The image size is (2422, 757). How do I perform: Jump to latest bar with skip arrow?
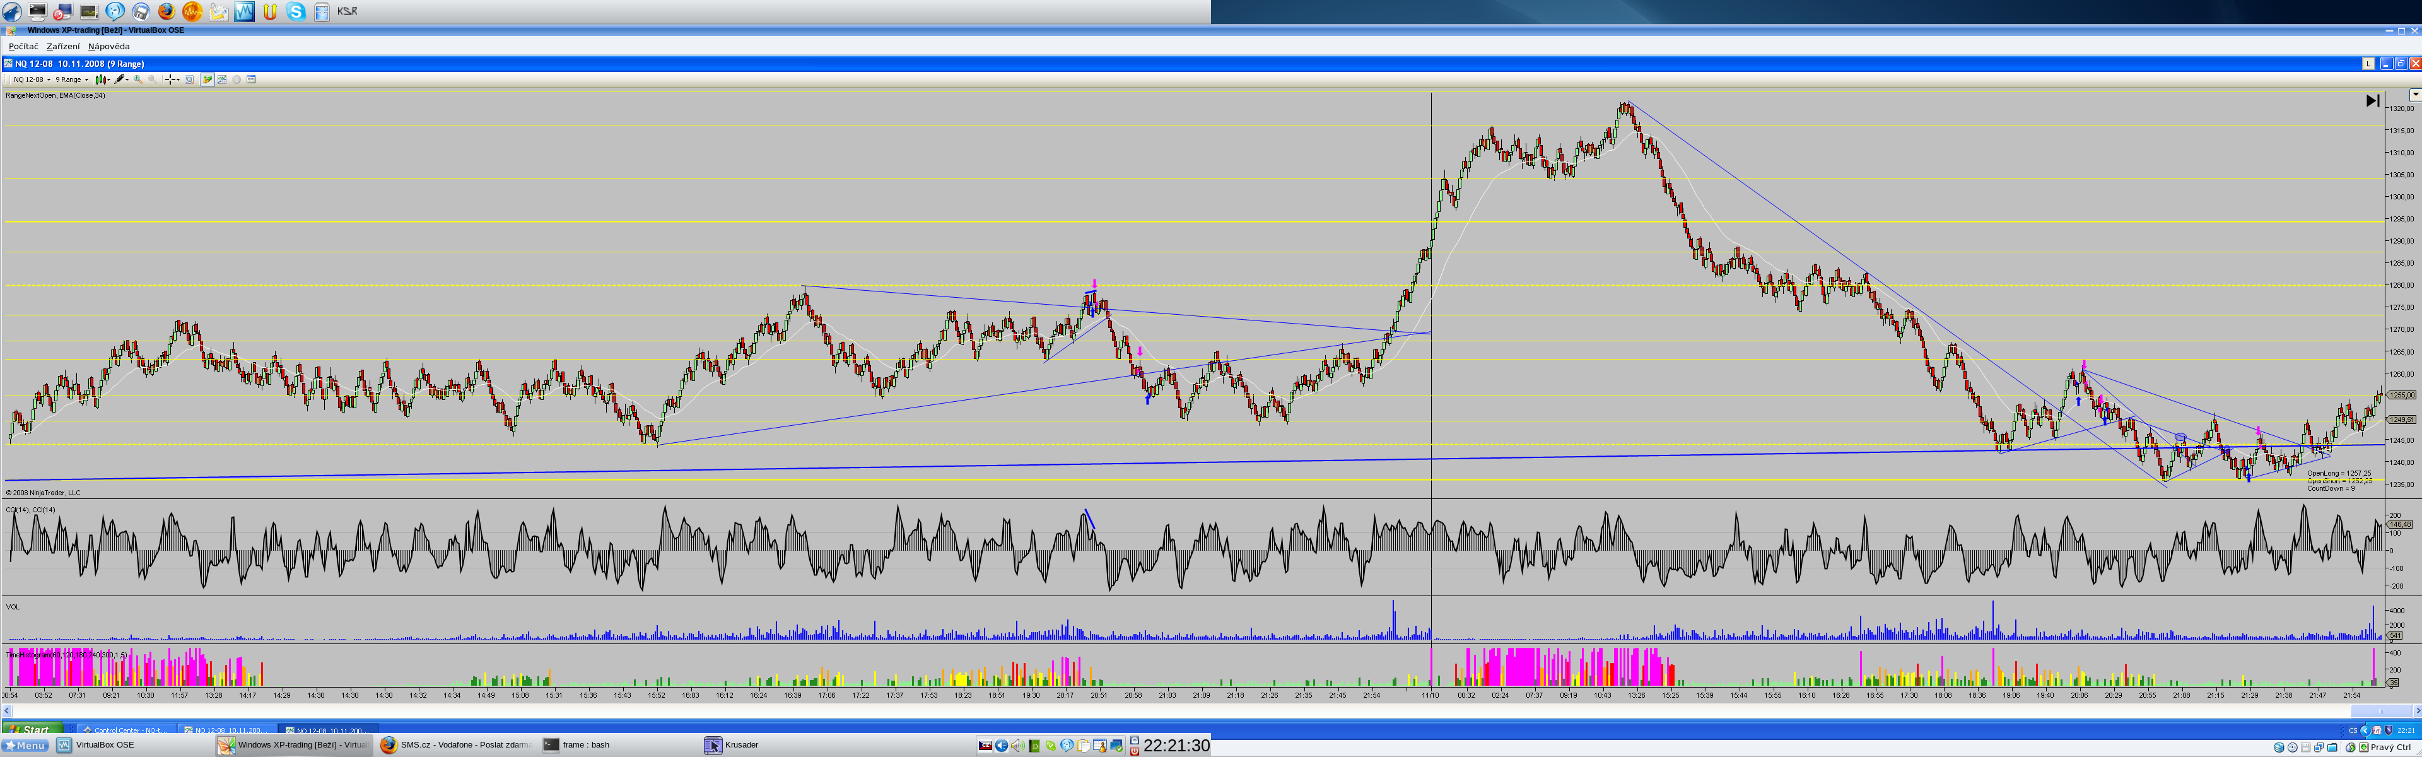2372,101
